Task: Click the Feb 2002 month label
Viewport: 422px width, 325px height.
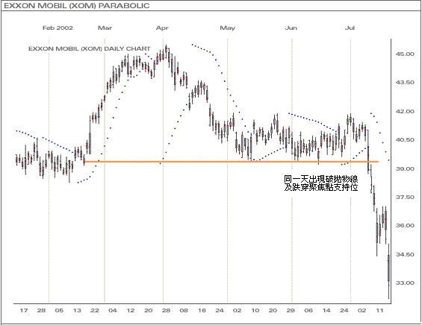Action: point(58,28)
